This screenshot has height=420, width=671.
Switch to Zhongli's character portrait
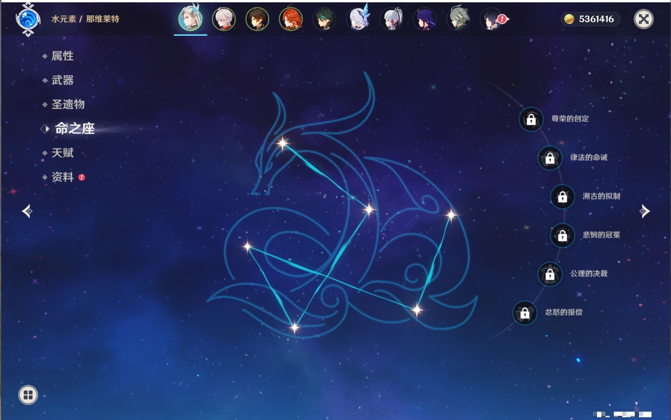point(257,19)
